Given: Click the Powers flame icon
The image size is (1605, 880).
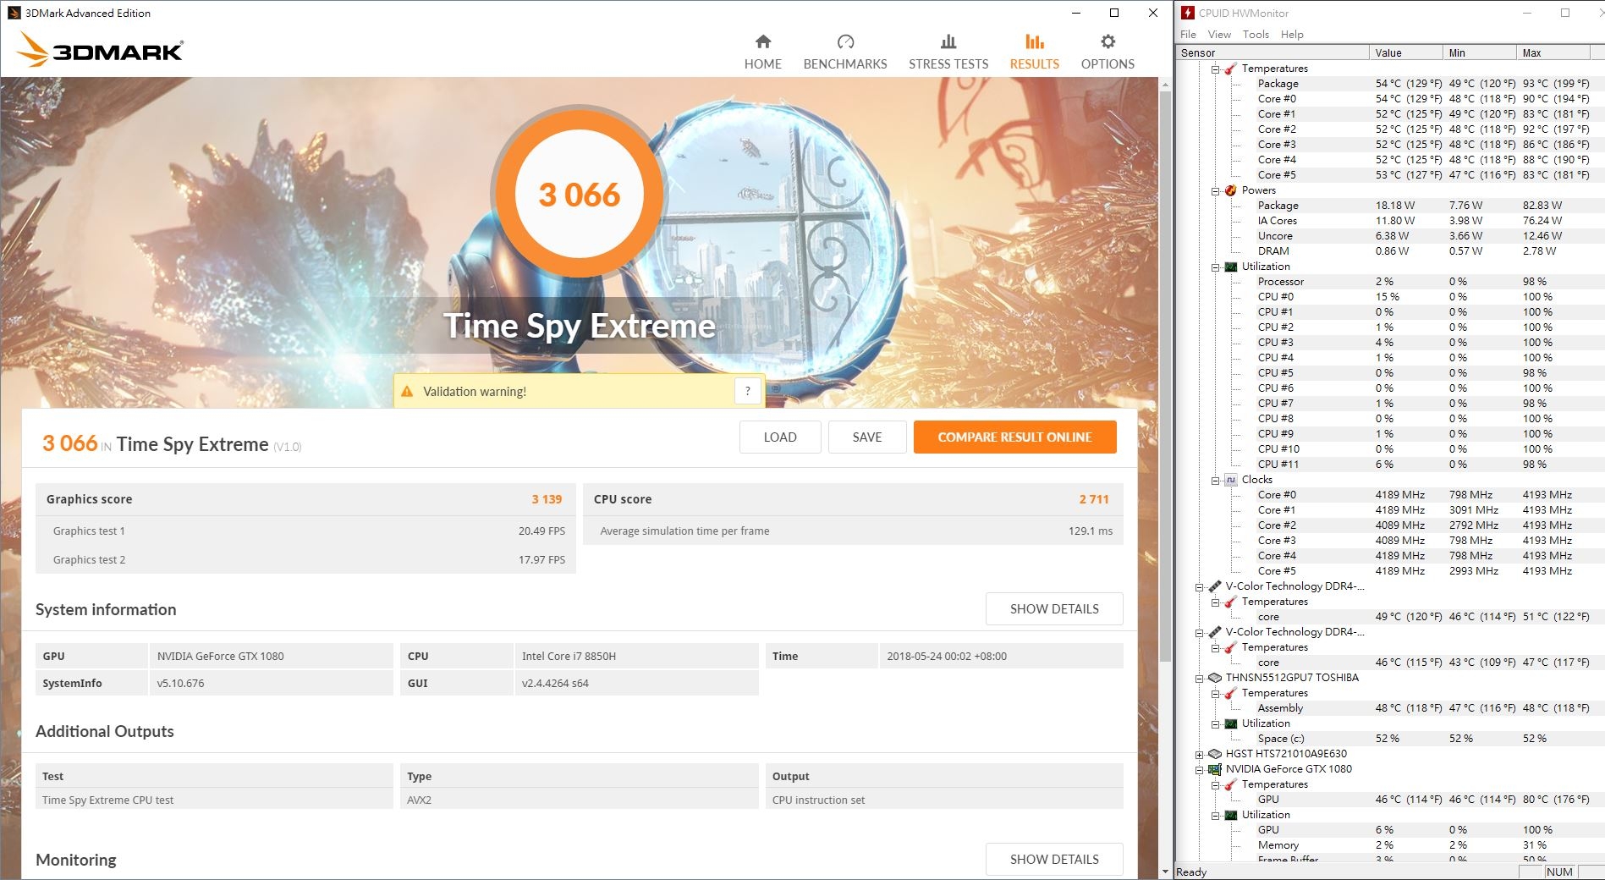Looking at the screenshot, I should (1231, 190).
